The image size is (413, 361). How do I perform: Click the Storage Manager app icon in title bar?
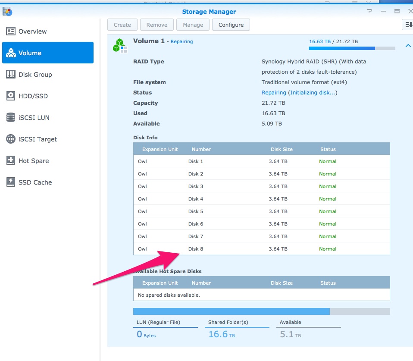pos(7,12)
